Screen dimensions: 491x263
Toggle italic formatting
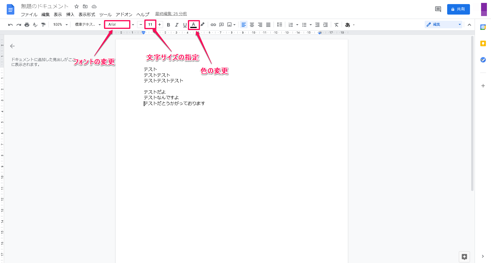(x=177, y=25)
